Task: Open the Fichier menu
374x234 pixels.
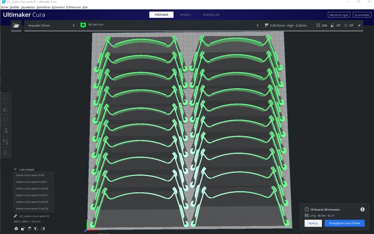Action: point(4,7)
